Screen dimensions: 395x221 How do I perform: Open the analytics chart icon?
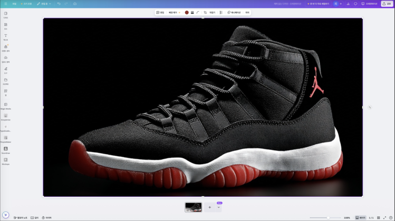coord(348,4)
